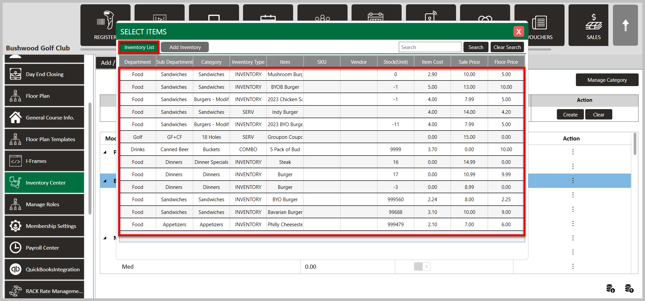The image size is (645, 301).
Task: Click the upward arrow tile
Action: click(625, 25)
